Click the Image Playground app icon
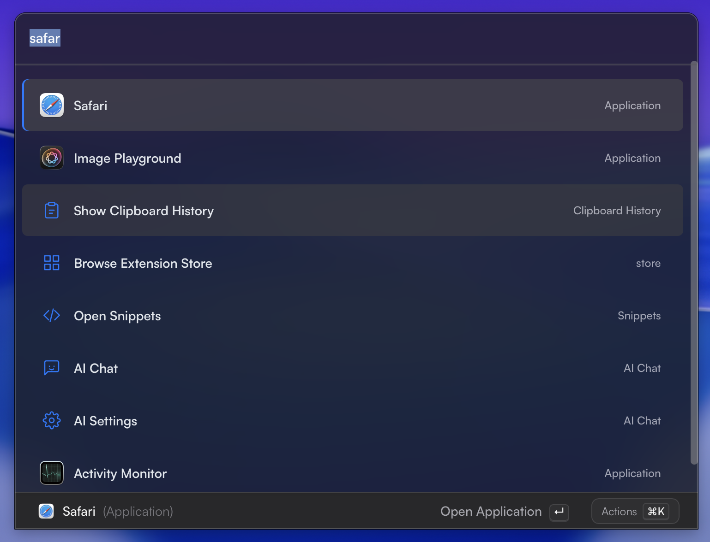Screen dimensions: 710x542 [x=52, y=158]
